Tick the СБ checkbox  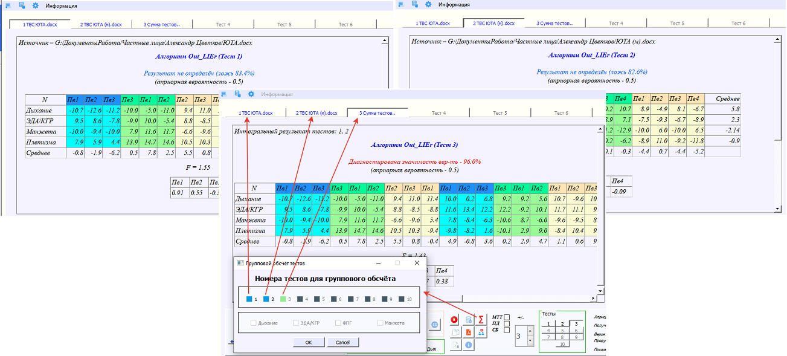[507, 330]
